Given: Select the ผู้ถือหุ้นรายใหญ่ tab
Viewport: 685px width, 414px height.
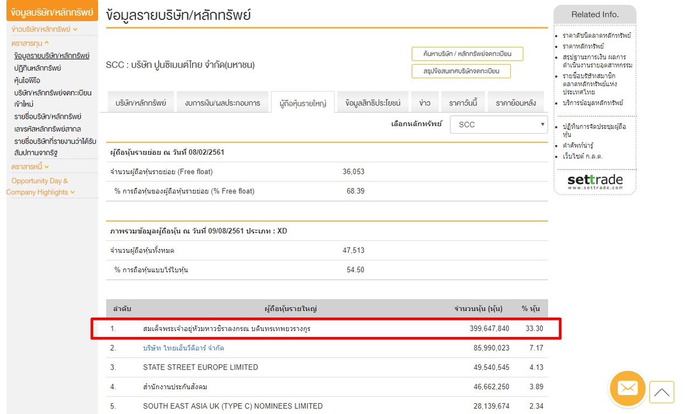Looking at the screenshot, I should 303,103.
